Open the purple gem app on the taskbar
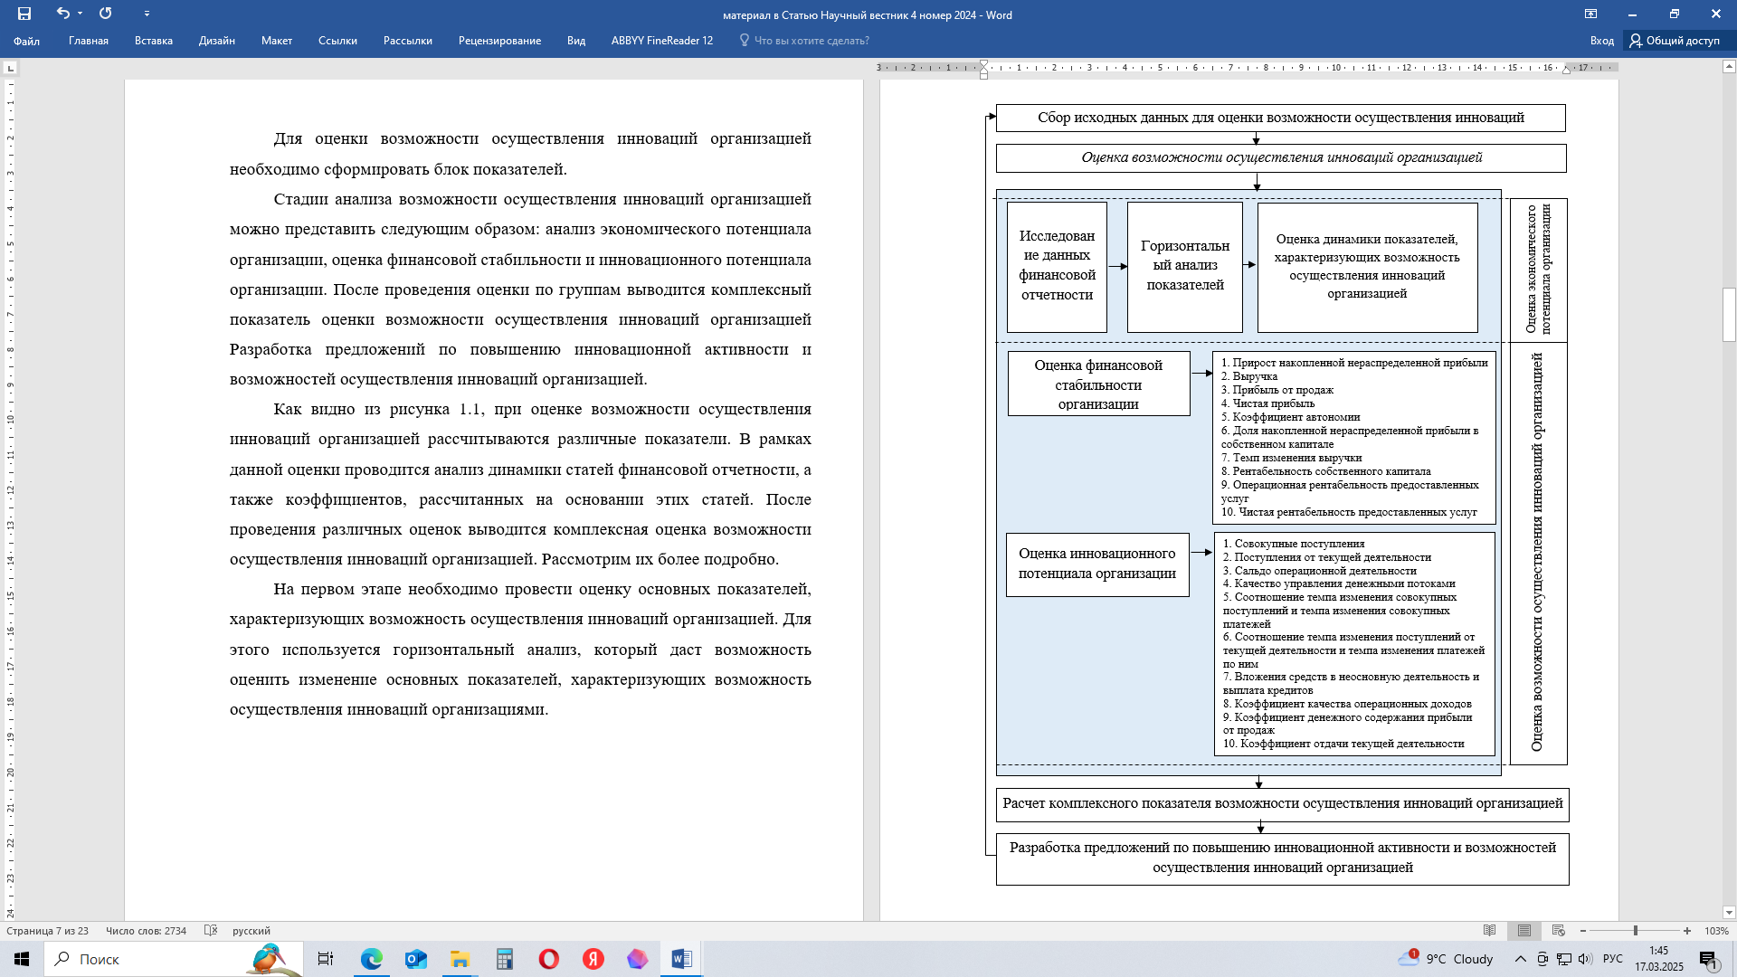Screen dimensions: 1737x977 pyautogui.click(x=638, y=959)
